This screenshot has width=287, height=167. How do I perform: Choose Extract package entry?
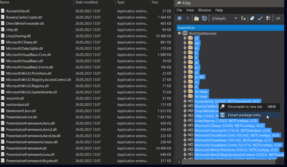[249, 115]
